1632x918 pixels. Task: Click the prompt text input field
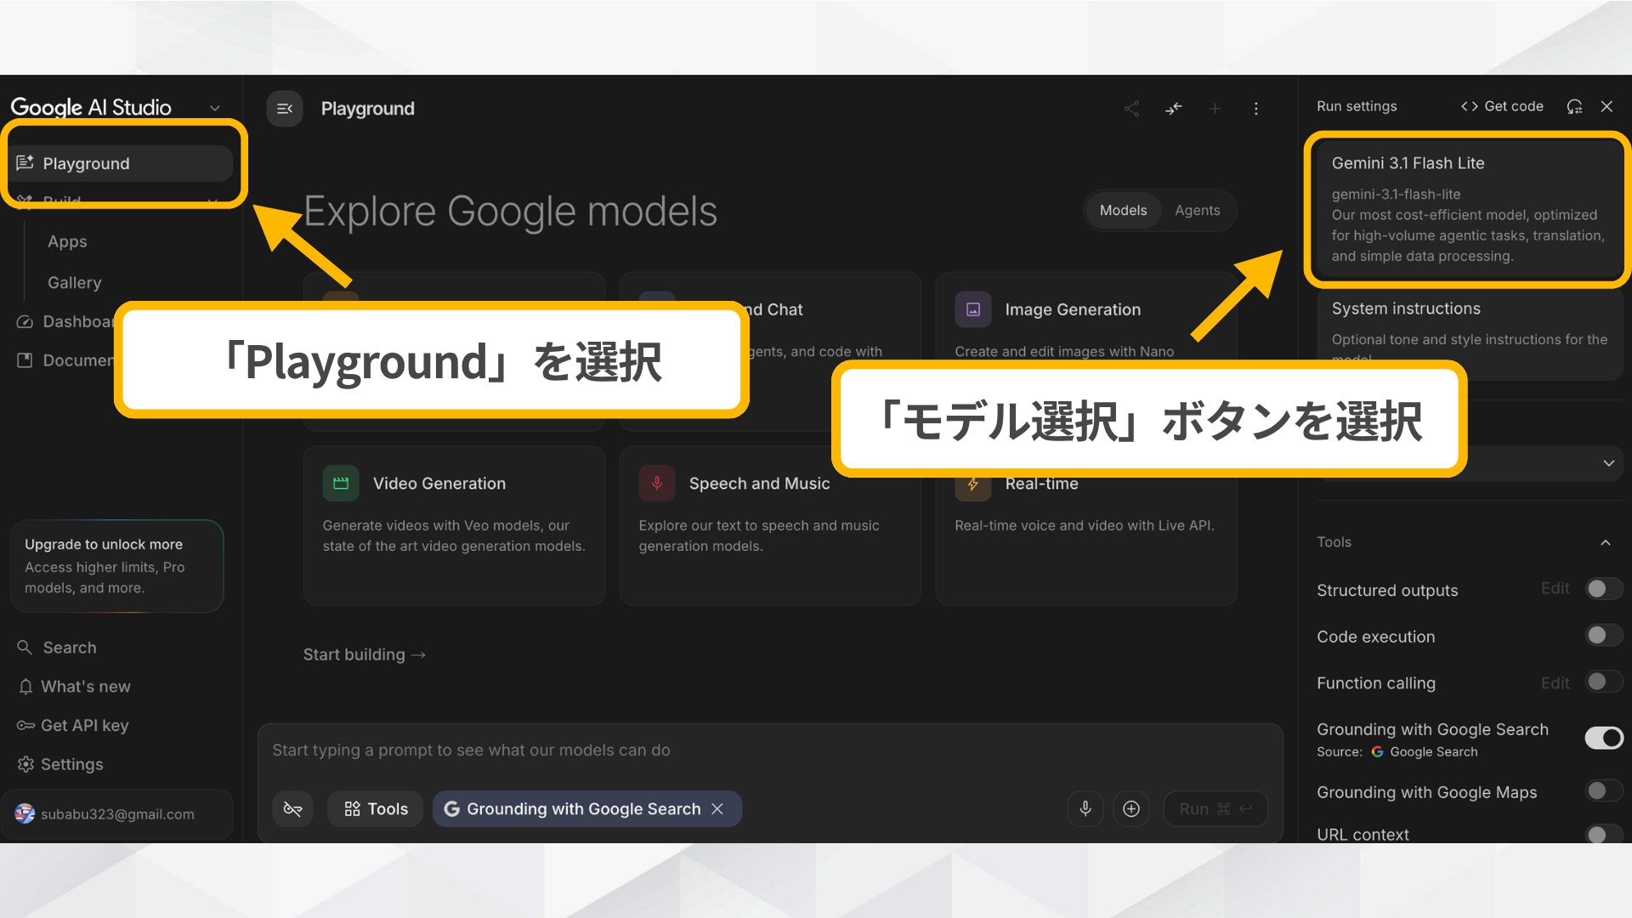[769, 750]
